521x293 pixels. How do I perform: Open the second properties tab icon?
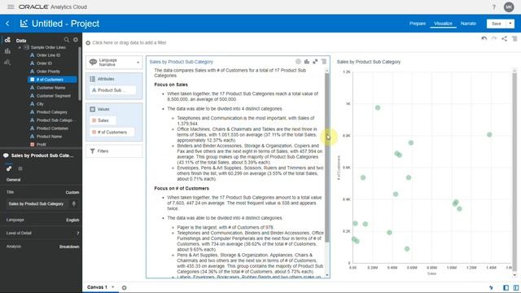tap(20, 168)
